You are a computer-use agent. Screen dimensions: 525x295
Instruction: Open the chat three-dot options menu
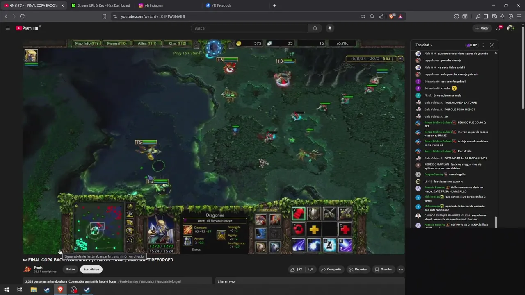tap(483, 45)
